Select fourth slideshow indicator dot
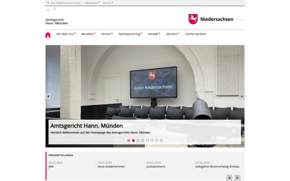 pyautogui.click(x=147, y=140)
